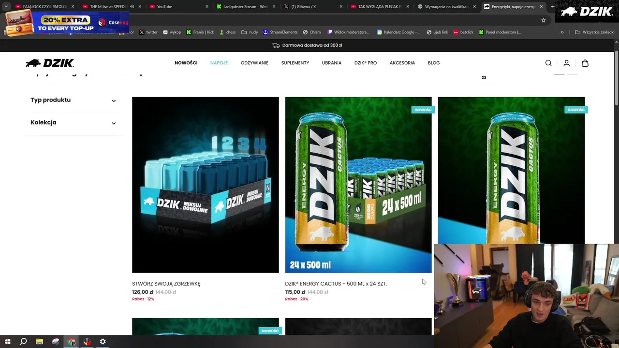The width and height of the screenshot is (619, 348).
Task: Click the 115,00 zł price
Action: tap(295, 292)
